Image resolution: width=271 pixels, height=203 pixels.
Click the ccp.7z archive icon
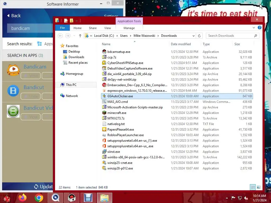104,57
